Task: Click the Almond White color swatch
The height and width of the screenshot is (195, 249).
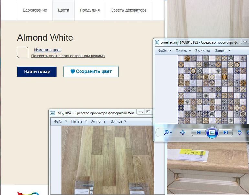Action: [23, 52]
